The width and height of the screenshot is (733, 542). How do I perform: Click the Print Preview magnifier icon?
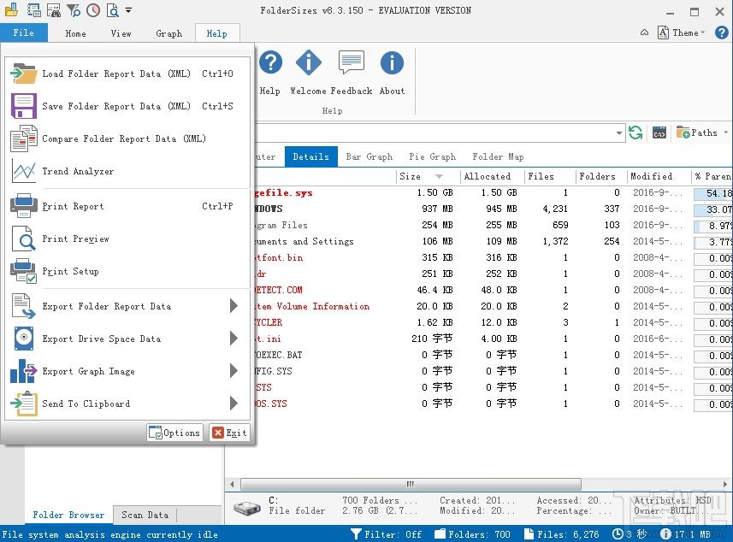tap(23, 239)
